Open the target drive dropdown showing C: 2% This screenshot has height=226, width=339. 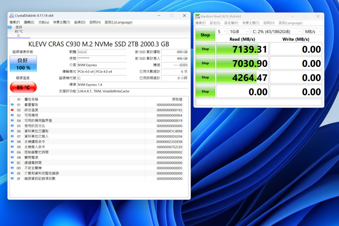pyautogui.click(x=277, y=31)
